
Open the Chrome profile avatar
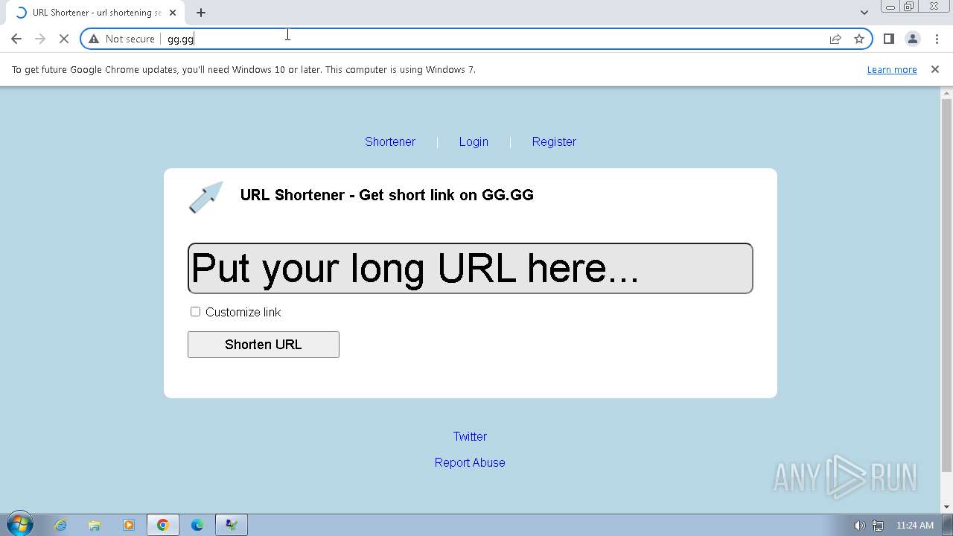click(912, 39)
